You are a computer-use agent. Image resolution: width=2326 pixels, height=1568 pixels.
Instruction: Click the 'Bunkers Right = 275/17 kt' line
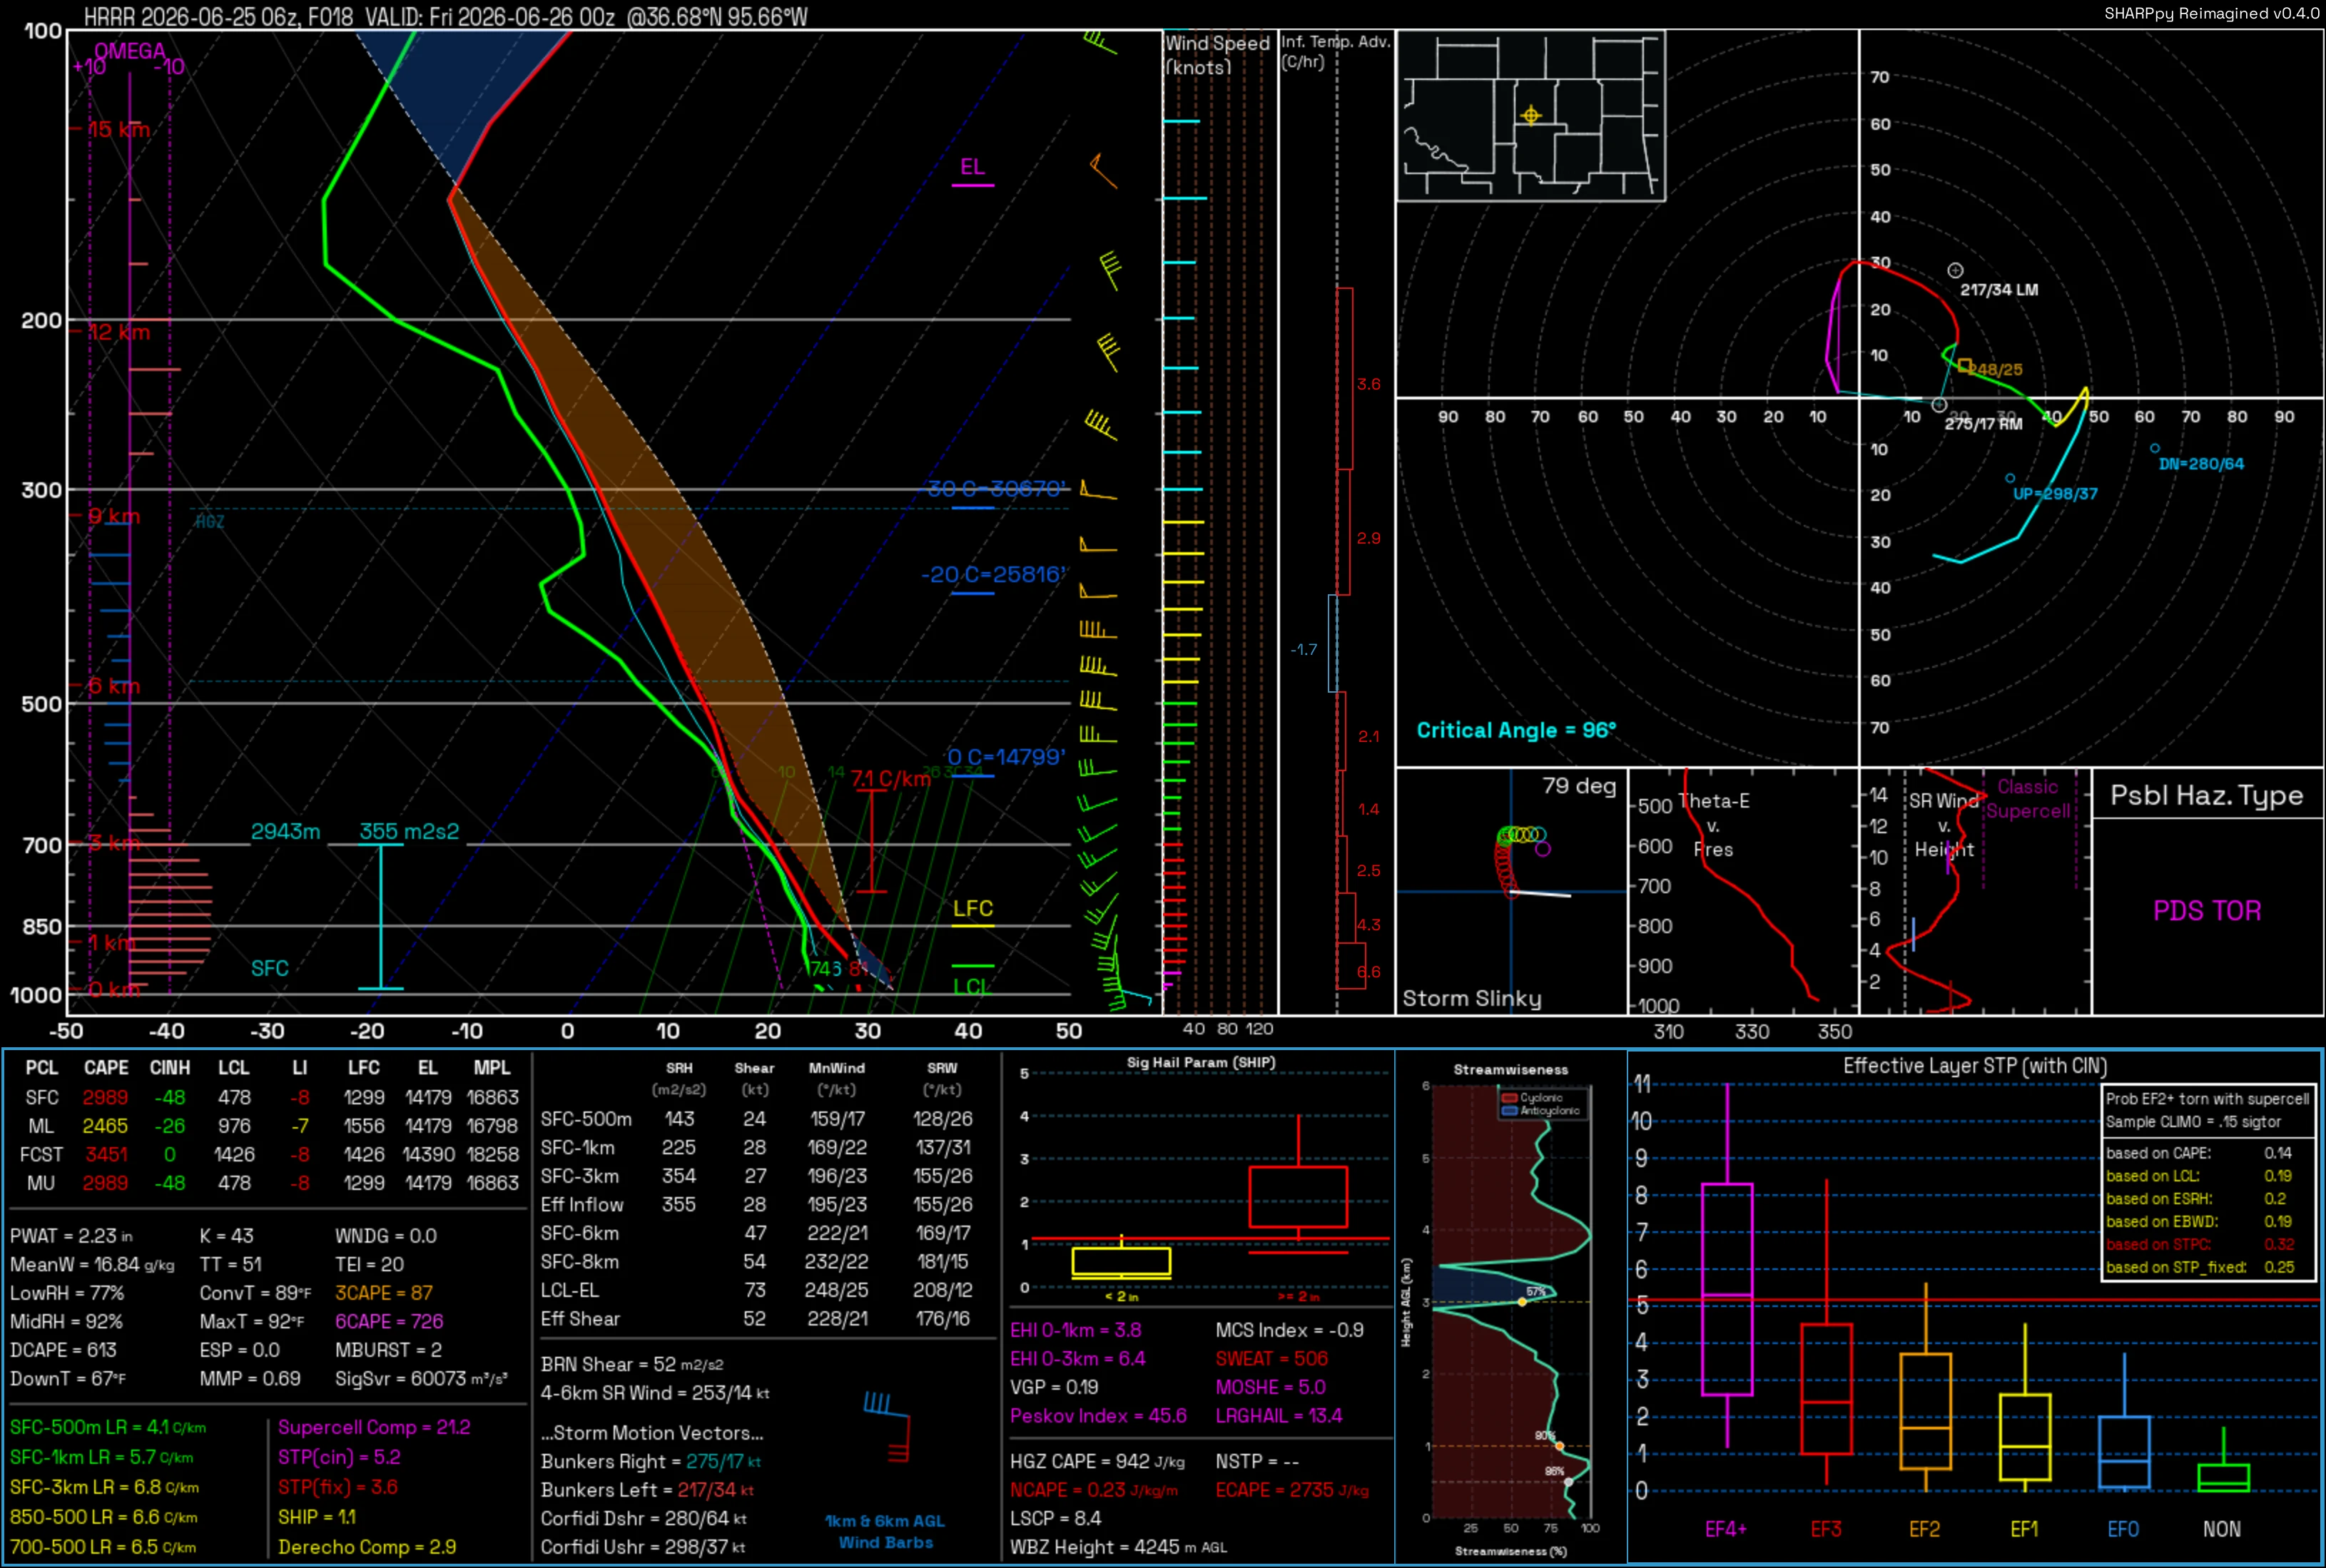pyautogui.click(x=651, y=1461)
